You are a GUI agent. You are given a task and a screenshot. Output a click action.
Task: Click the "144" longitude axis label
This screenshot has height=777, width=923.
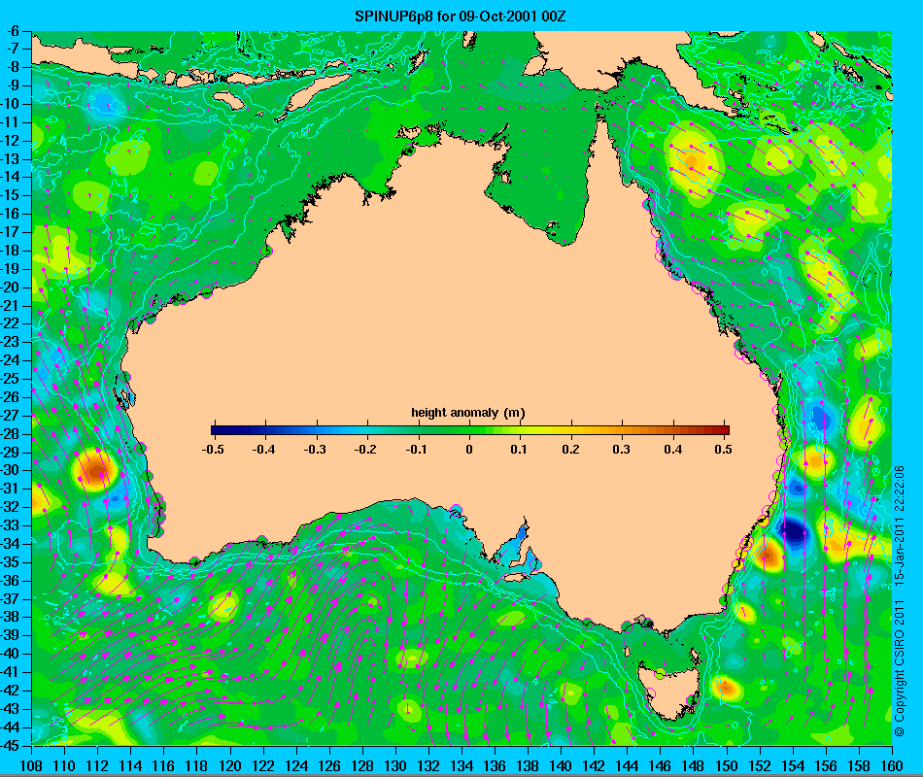pyautogui.click(x=627, y=765)
